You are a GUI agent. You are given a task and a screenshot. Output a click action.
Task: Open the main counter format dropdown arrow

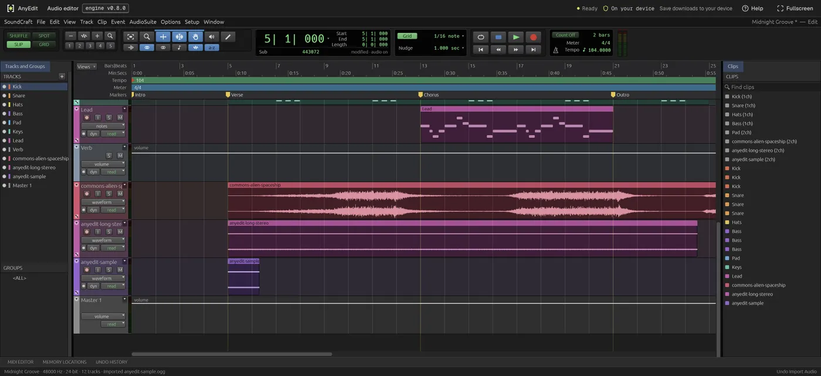(x=328, y=39)
